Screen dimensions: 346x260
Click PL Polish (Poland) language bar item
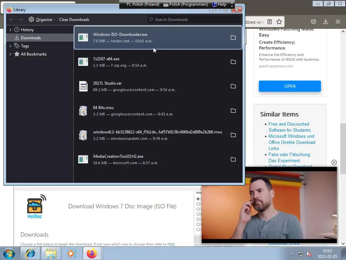[x=143, y=4]
